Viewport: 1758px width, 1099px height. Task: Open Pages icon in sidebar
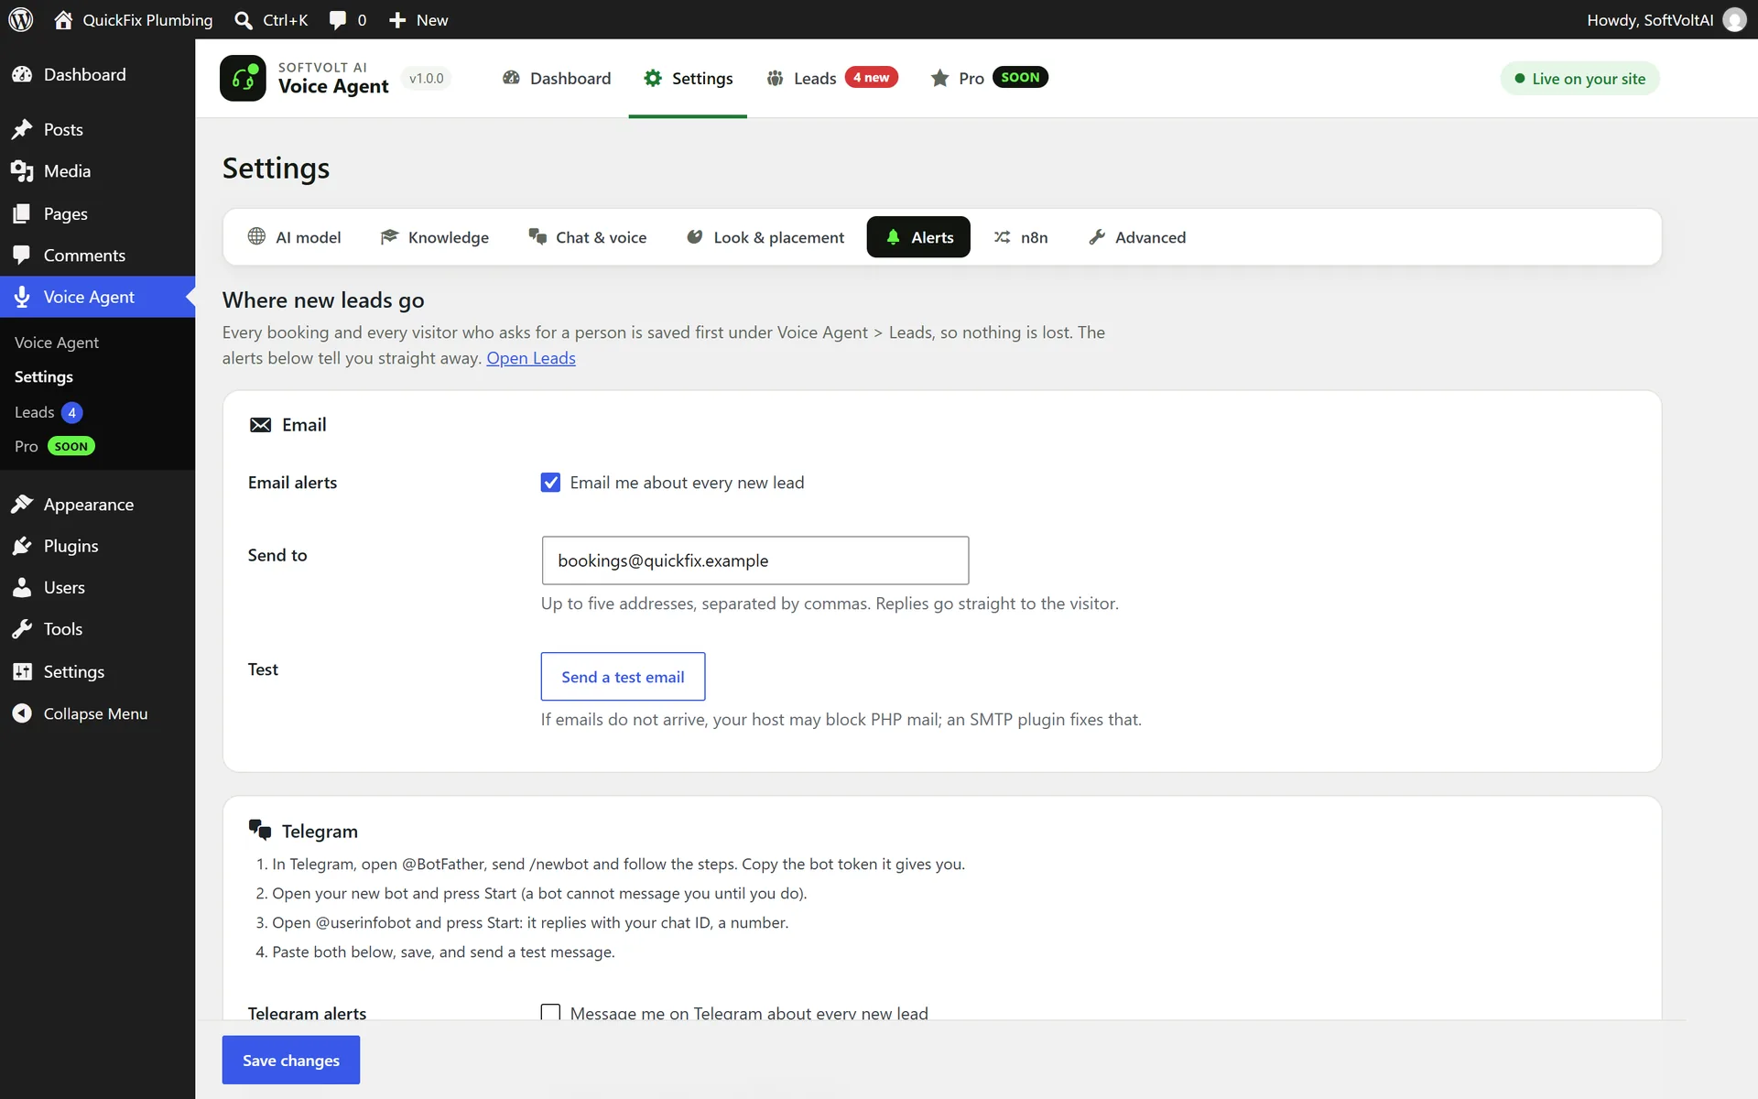[x=22, y=213]
